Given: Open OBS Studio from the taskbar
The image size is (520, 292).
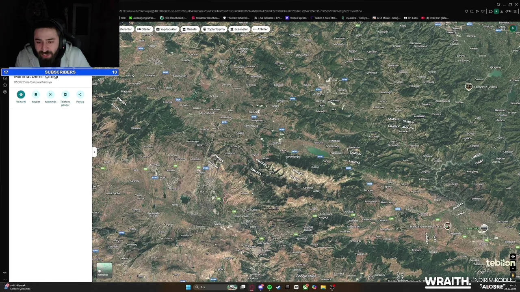Looking at the screenshot, I should 332,287.
